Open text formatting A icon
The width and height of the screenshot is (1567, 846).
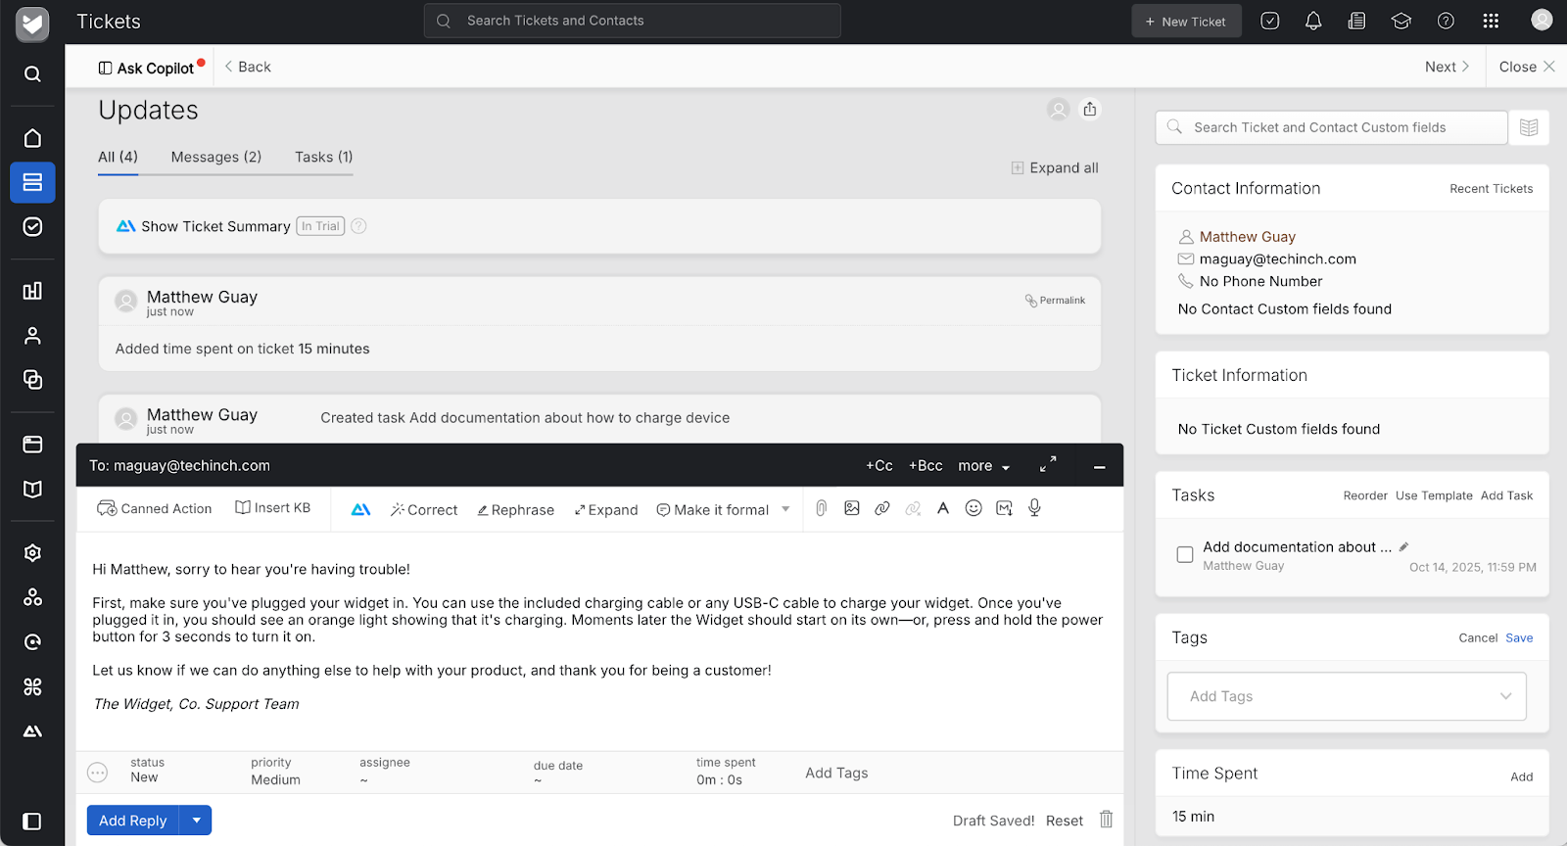(x=943, y=508)
